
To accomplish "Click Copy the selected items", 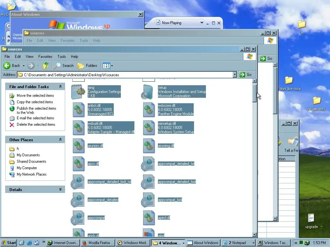I will (35, 102).
